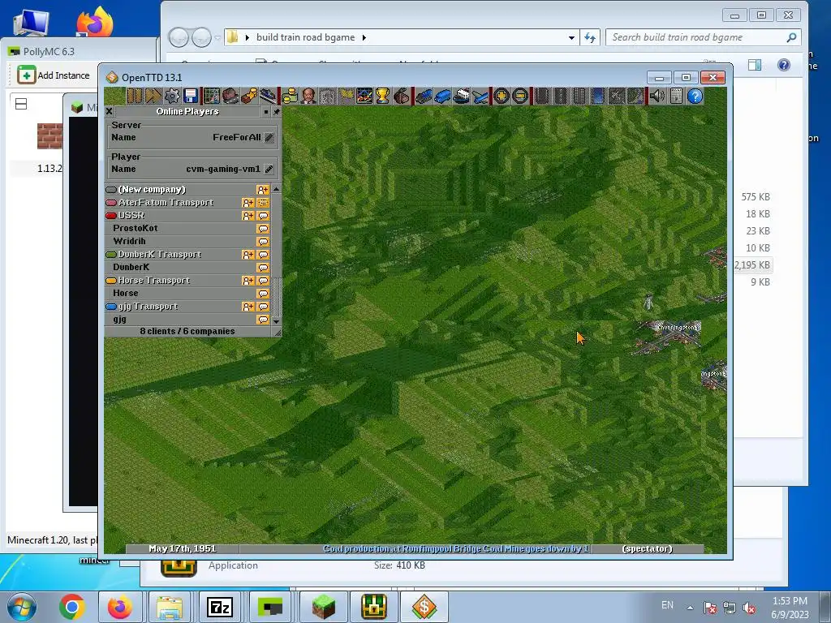Join gjg Transport company
Viewport: 831px width, 623px height.
pyautogui.click(x=248, y=306)
